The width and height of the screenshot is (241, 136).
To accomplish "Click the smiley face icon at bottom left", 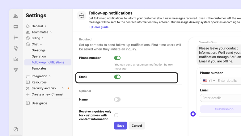I will point(16,129).
